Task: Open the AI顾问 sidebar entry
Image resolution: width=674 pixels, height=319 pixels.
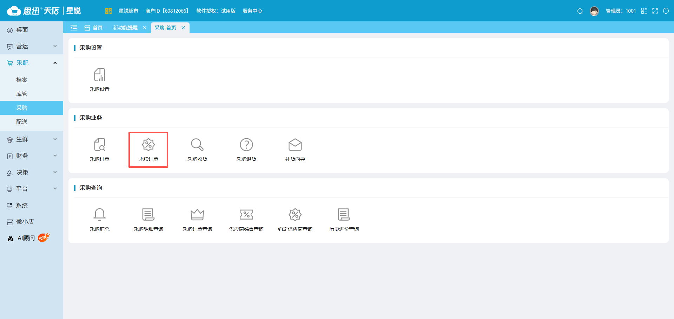Action: [26, 238]
